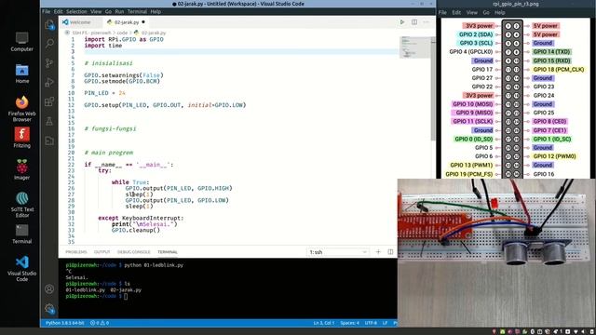Open the Extensions view
The width and height of the screenshot is (596, 335).
pyautogui.click(x=49, y=101)
